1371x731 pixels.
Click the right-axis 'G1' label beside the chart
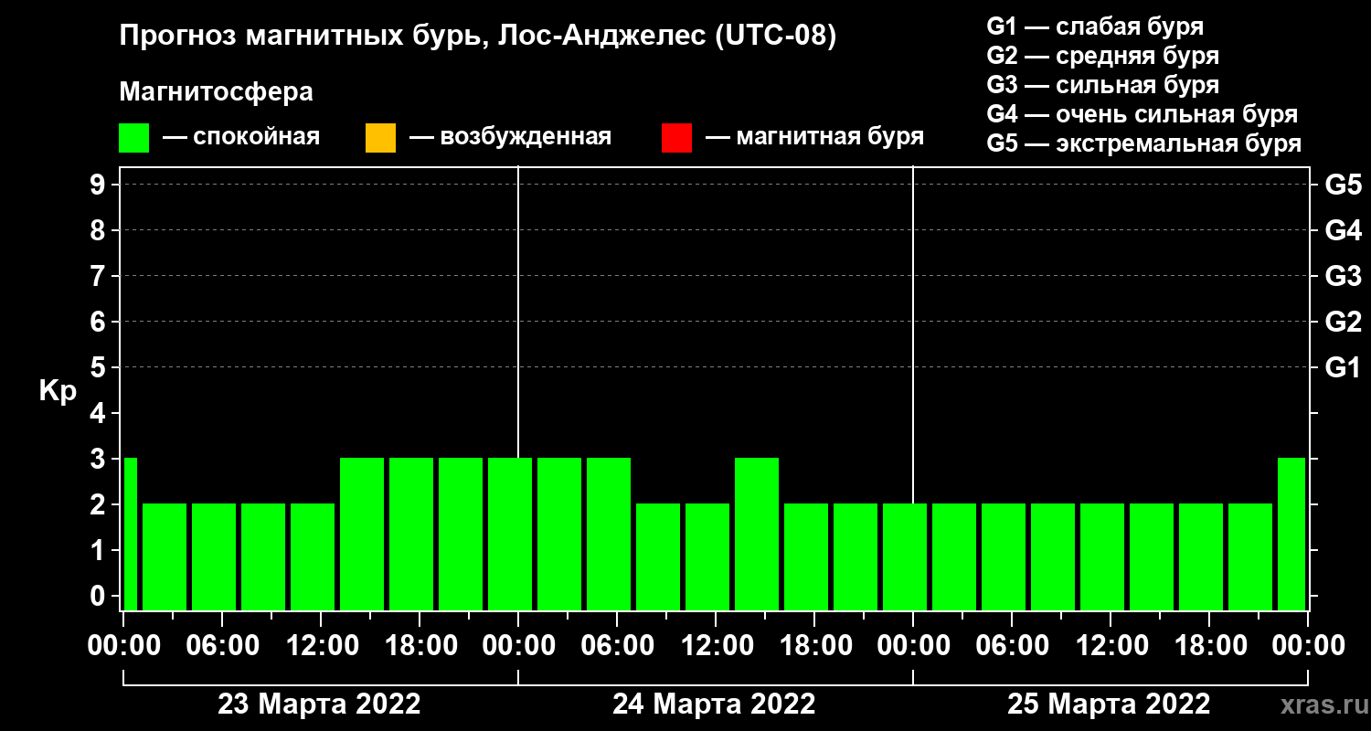tap(1343, 367)
